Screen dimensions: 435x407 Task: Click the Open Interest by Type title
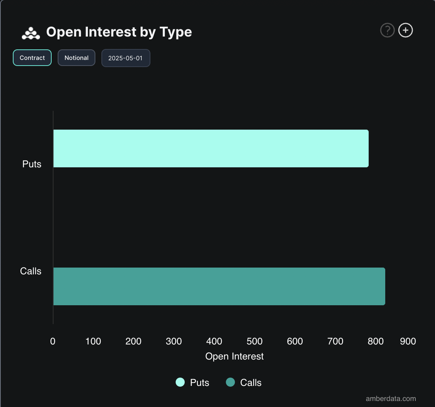pyautogui.click(x=119, y=32)
